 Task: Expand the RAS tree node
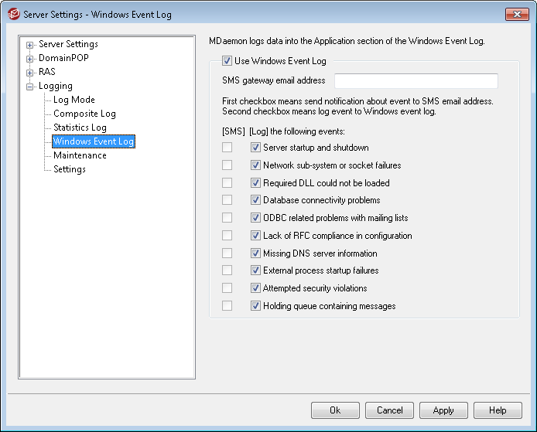pyautogui.click(x=30, y=73)
